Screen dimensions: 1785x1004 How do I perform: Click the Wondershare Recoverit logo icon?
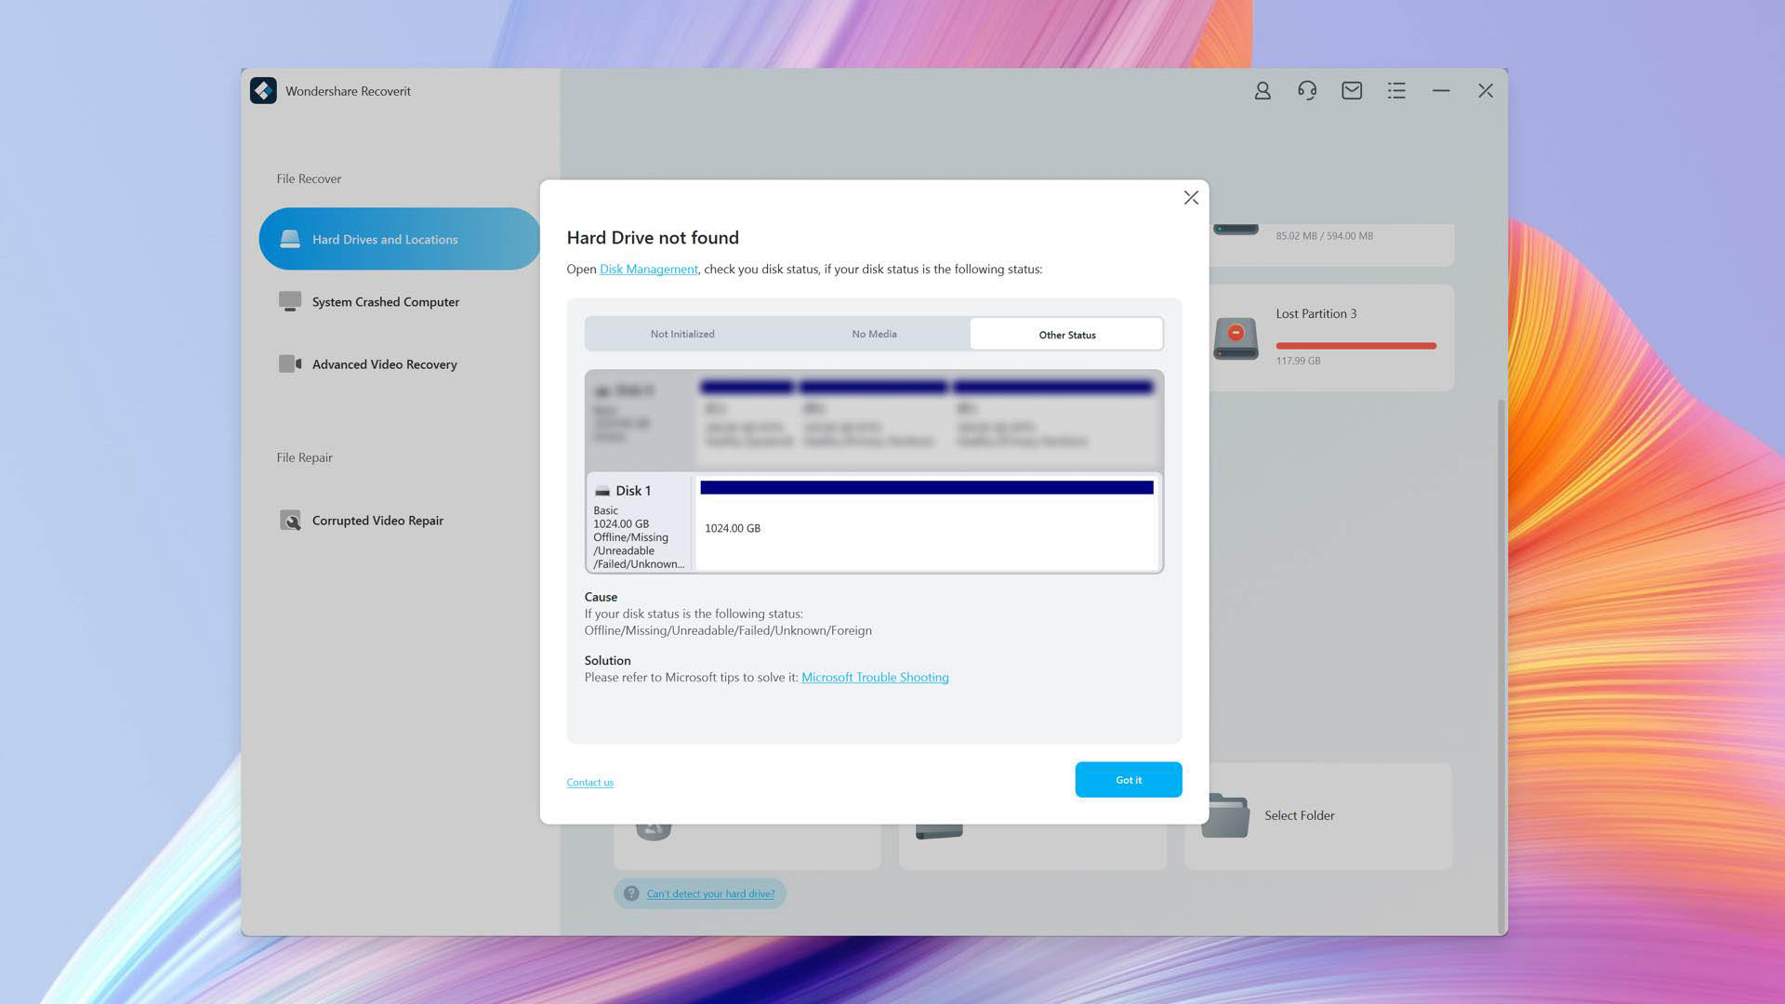coord(263,90)
